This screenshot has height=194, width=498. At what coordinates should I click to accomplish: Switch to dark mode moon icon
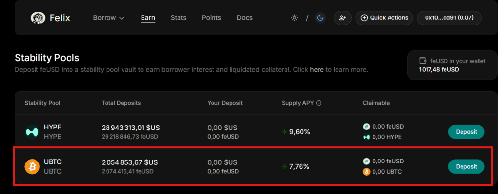click(x=320, y=18)
